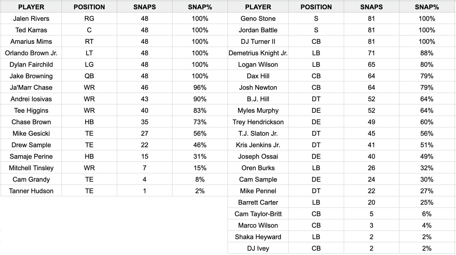Screen dimensions: 456x255
Task: Select the Tanner Hudson cell
Action: 31,191
